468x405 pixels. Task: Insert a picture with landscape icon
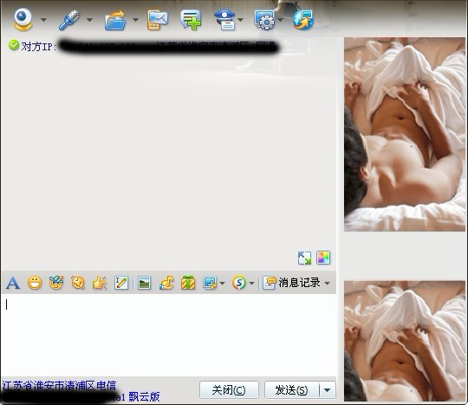145,283
